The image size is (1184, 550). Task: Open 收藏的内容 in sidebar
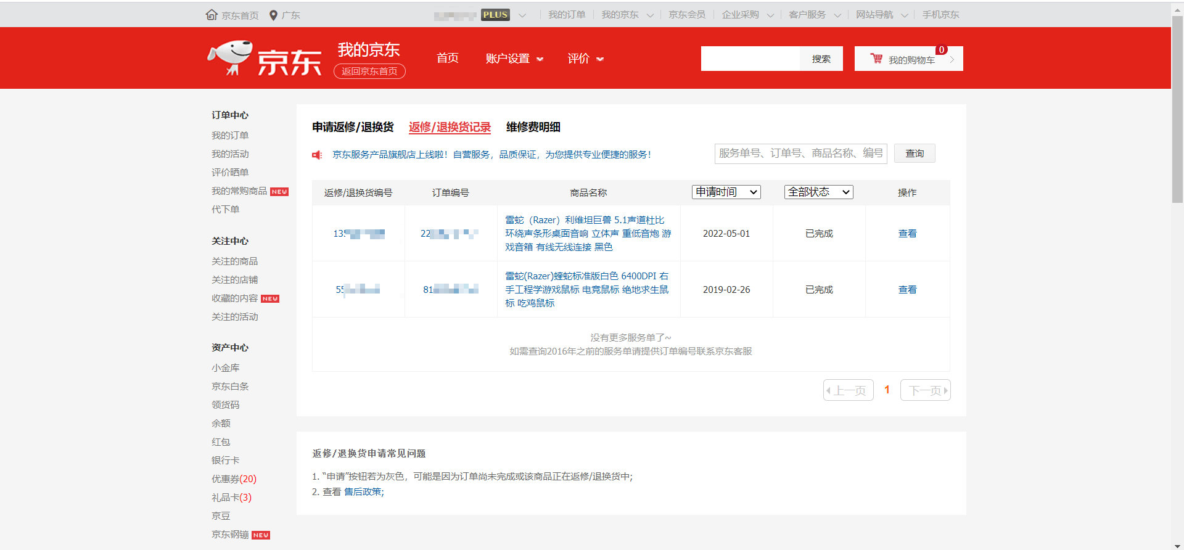[x=235, y=298]
